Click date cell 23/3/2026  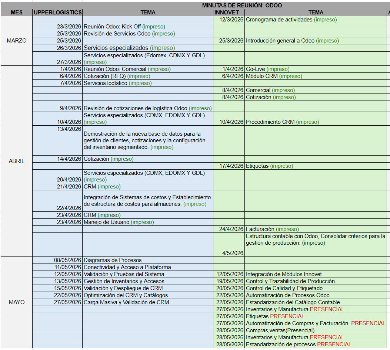[x=57, y=27]
